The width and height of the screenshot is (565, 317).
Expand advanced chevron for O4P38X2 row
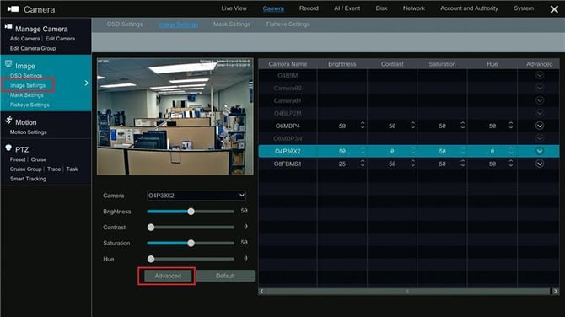[540, 151]
